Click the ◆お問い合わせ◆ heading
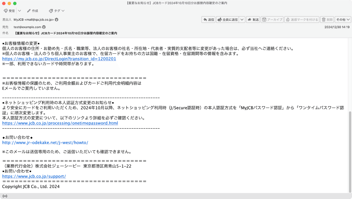Screen dimensions: 352x199 [17, 137]
